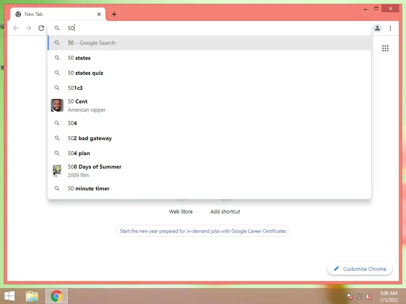Select the '504' suggestion
Viewport: 406px width, 304px height.
pyautogui.click(x=209, y=123)
